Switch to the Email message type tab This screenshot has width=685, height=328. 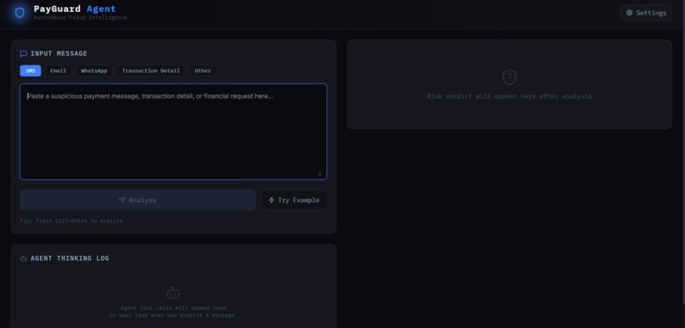(x=58, y=71)
